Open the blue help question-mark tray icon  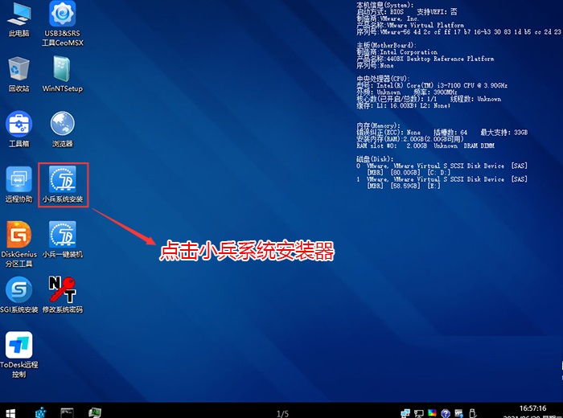click(446, 413)
